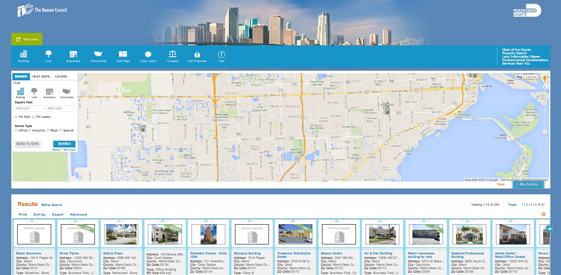Open the Advanced menu in Results
Viewport: 561px width, 275px height.
point(78,215)
